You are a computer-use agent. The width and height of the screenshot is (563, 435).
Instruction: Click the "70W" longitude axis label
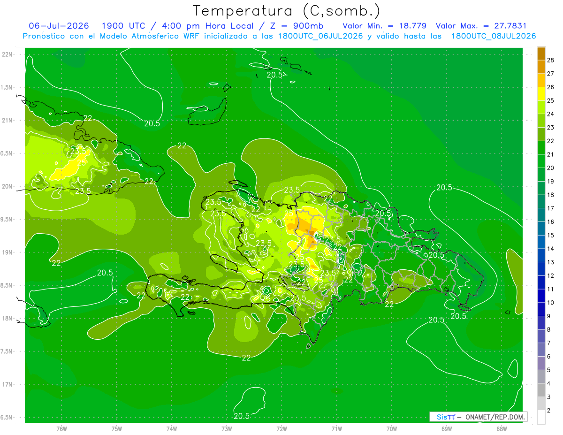pyautogui.click(x=392, y=429)
